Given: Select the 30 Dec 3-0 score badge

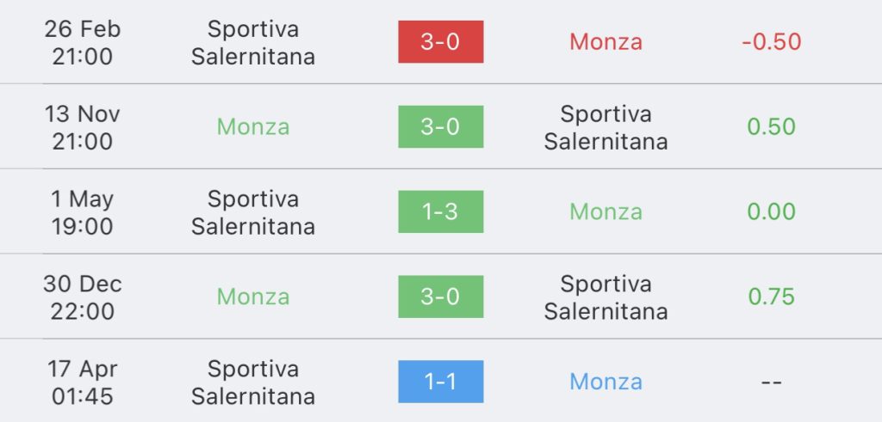Looking at the screenshot, I should 440,297.
